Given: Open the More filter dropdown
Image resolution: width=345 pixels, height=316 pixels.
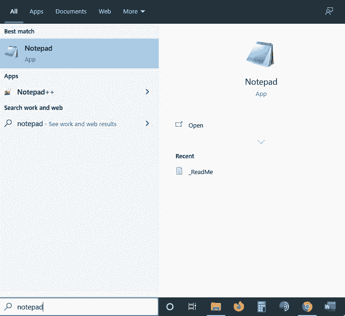Looking at the screenshot, I should [x=134, y=12].
